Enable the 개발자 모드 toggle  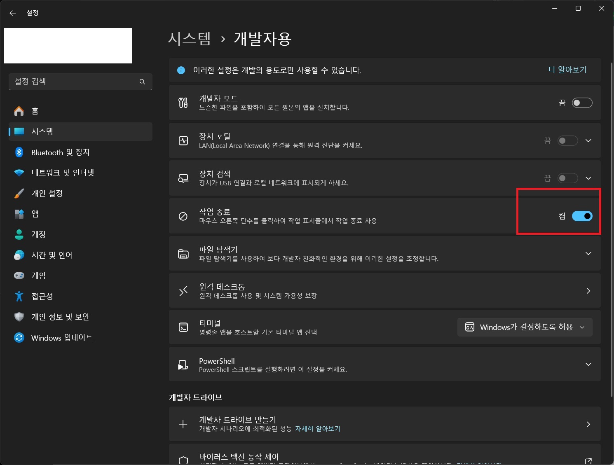[582, 103]
